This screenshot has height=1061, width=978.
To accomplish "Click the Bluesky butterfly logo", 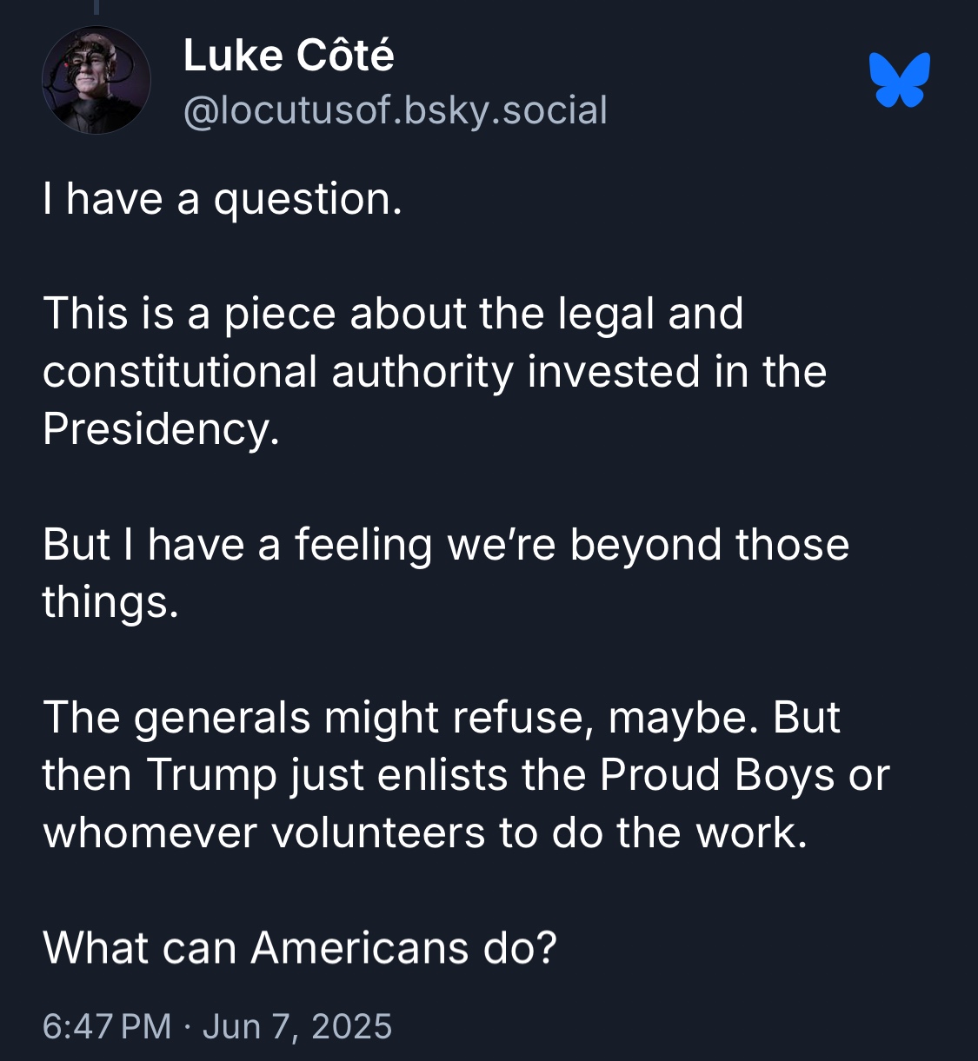I will point(900,80).
